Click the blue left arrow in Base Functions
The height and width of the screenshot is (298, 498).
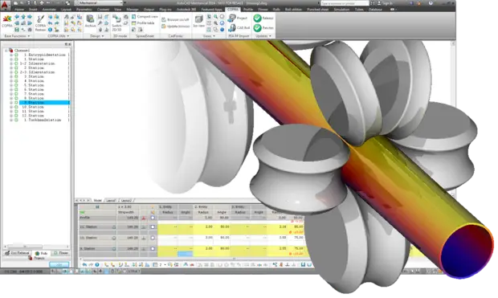pos(17,17)
